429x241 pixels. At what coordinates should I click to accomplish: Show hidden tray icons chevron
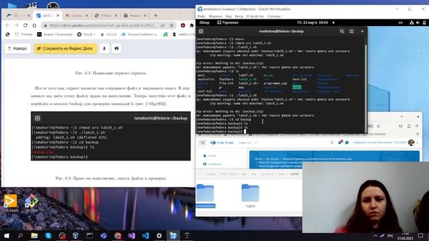[x=375, y=236]
